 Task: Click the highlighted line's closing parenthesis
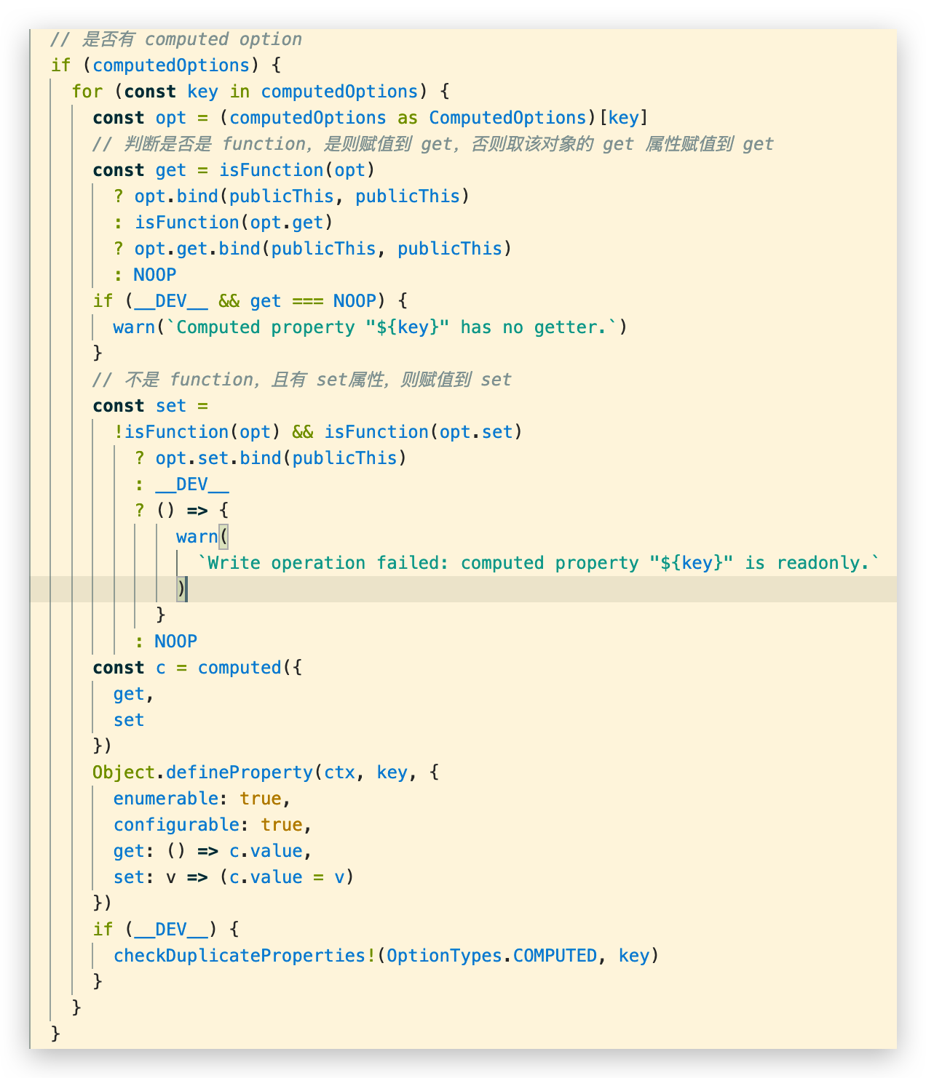tap(181, 588)
